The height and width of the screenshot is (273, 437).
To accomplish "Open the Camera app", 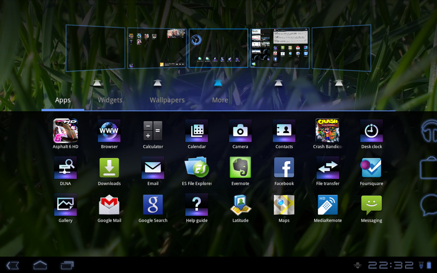I will tap(240, 131).
